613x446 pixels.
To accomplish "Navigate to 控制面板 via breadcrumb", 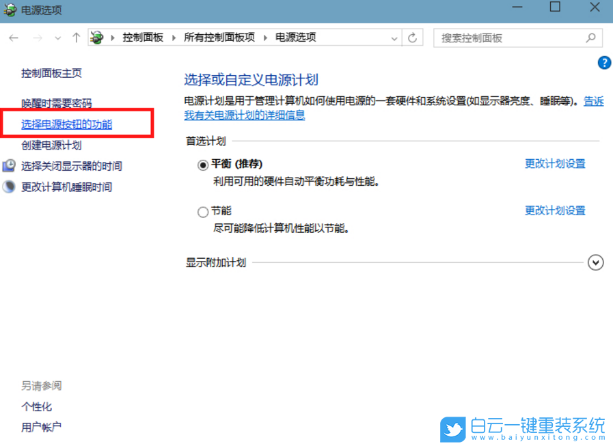I will click(x=143, y=38).
